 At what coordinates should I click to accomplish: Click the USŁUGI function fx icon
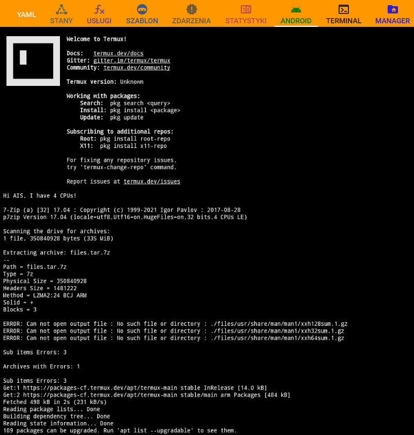[99, 9]
